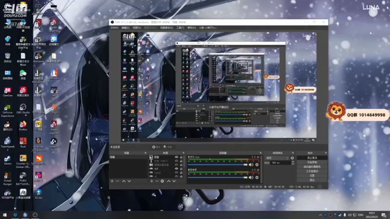Open Steam desktop shortcut
390x219 pixels.
point(7,160)
